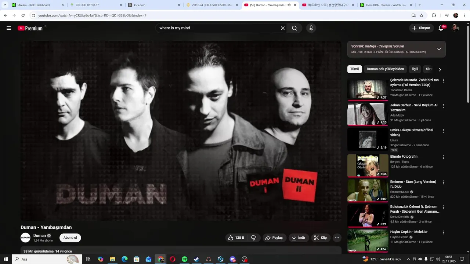Go to YouTube Premium home logo
Image resolution: width=470 pixels, height=264 pixels.
30,28
